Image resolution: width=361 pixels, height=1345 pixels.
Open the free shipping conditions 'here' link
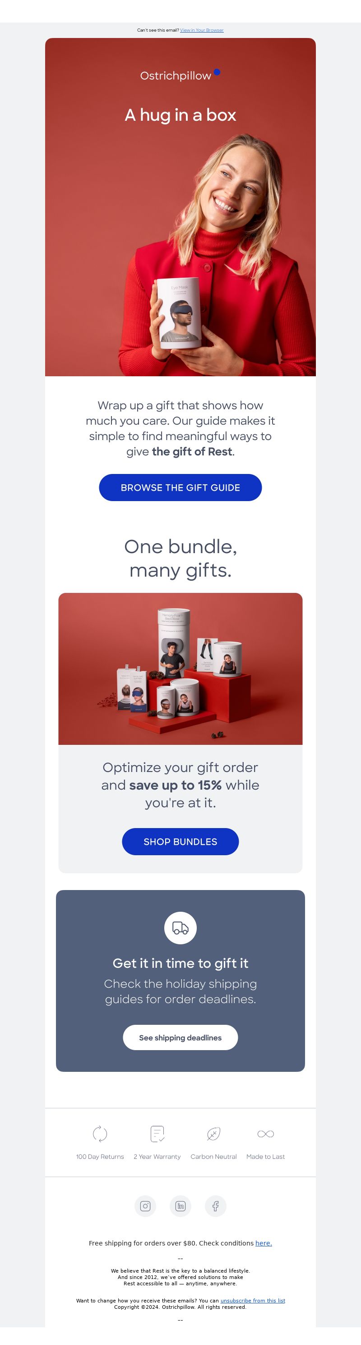tap(264, 1243)
